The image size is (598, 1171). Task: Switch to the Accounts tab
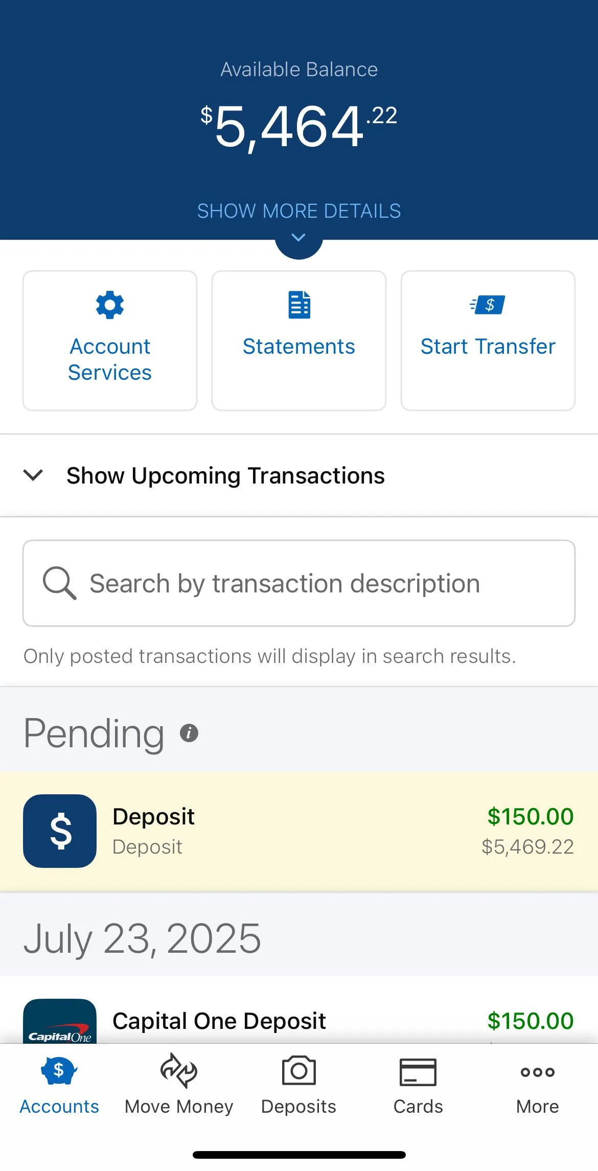tap(59, 1084)
